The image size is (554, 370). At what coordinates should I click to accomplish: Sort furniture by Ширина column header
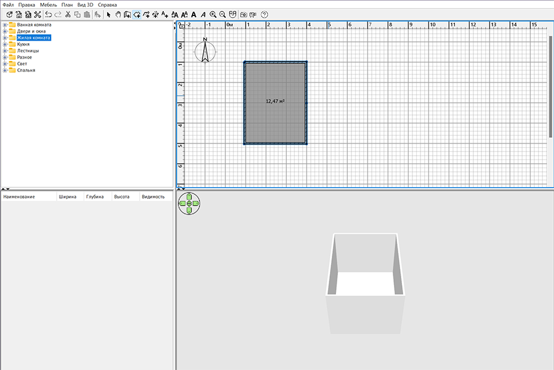(70, 197)
